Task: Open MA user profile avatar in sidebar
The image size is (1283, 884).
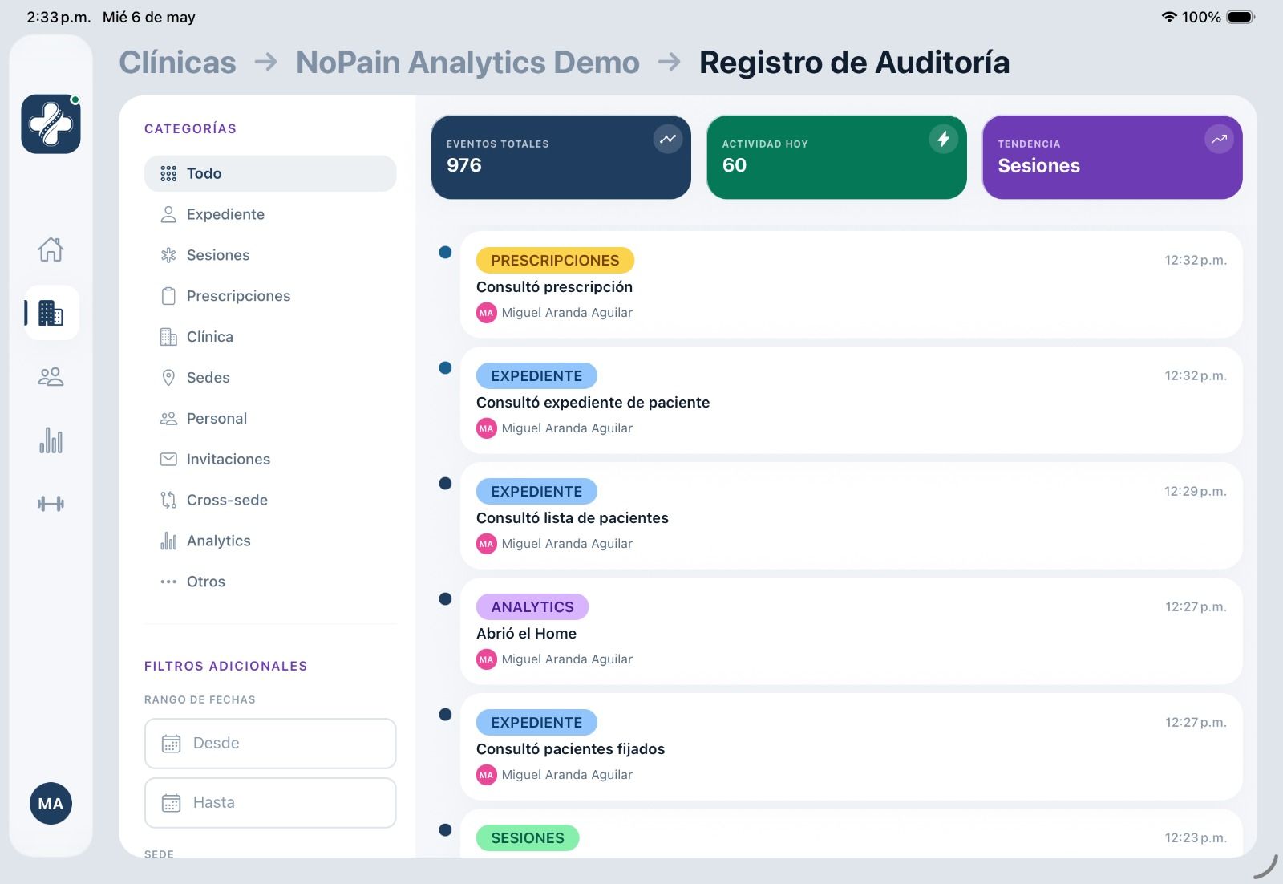Action: coord(51,804)
